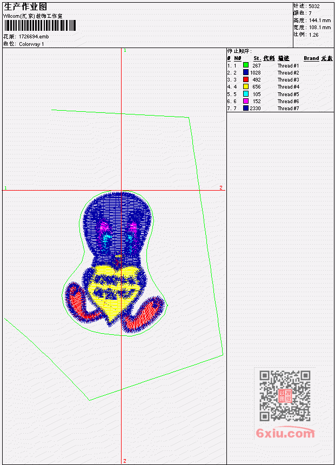Viewport: 335px width, 465px height.
Task: Click the height value 144.1 mm
Action: tap(320, 20)
